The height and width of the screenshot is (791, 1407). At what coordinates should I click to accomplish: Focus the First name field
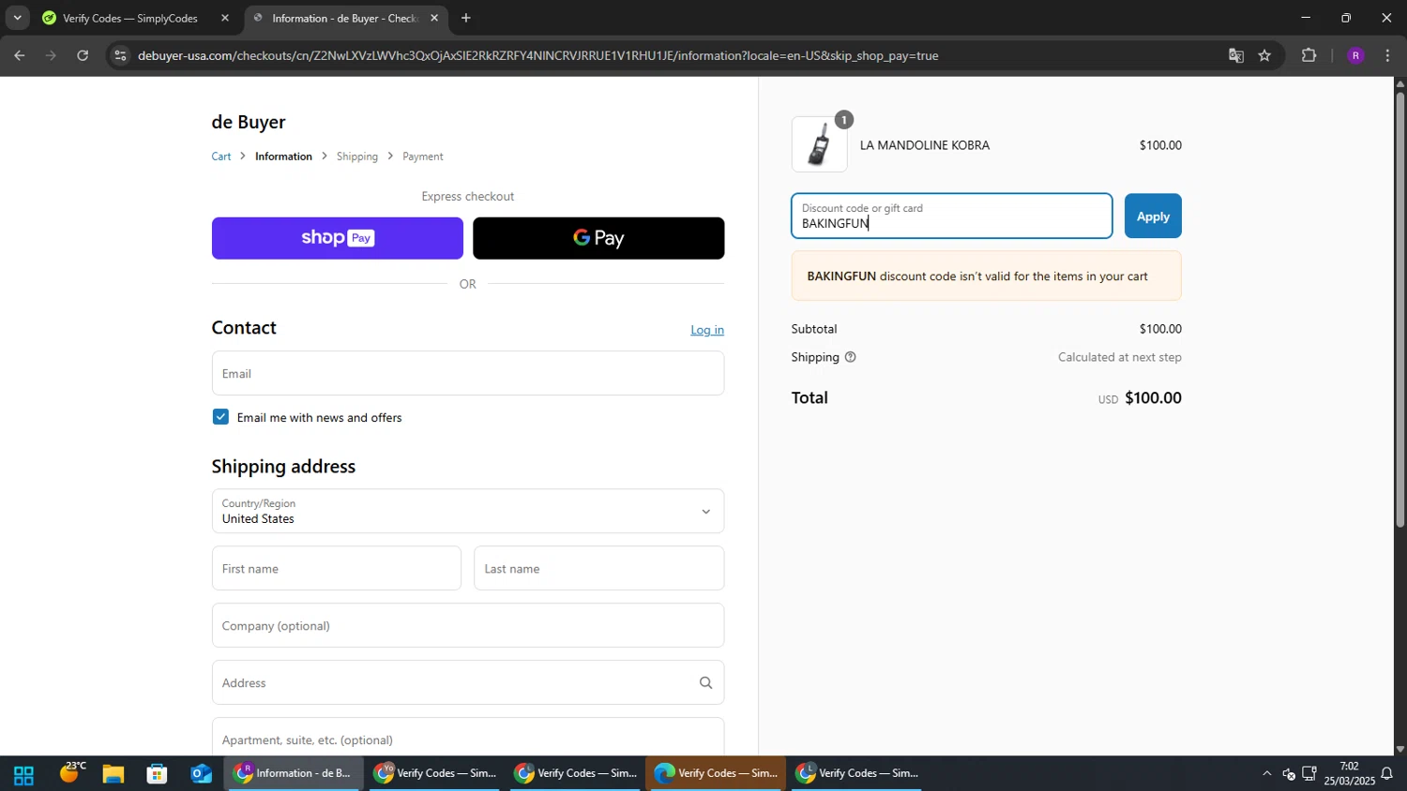337,568
